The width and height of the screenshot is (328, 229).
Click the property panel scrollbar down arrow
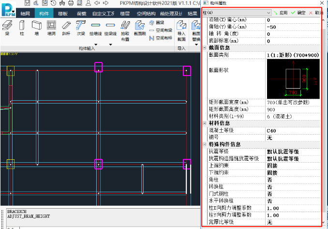click(324, 222)
